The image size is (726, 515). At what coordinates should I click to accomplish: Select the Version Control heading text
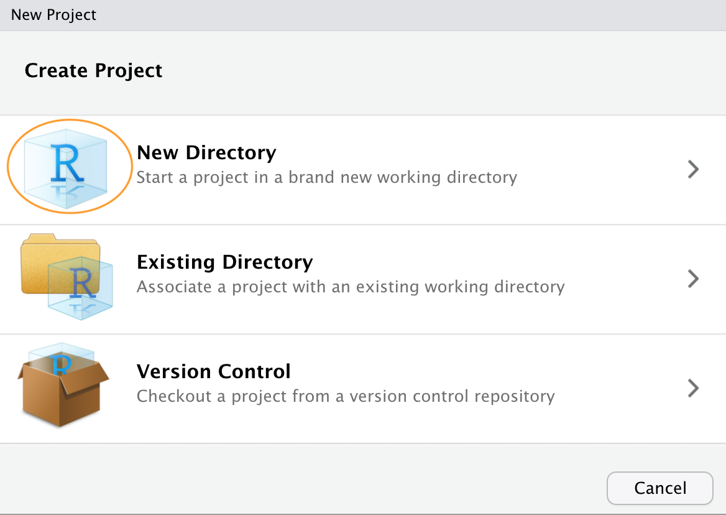(x=213, y=371)
